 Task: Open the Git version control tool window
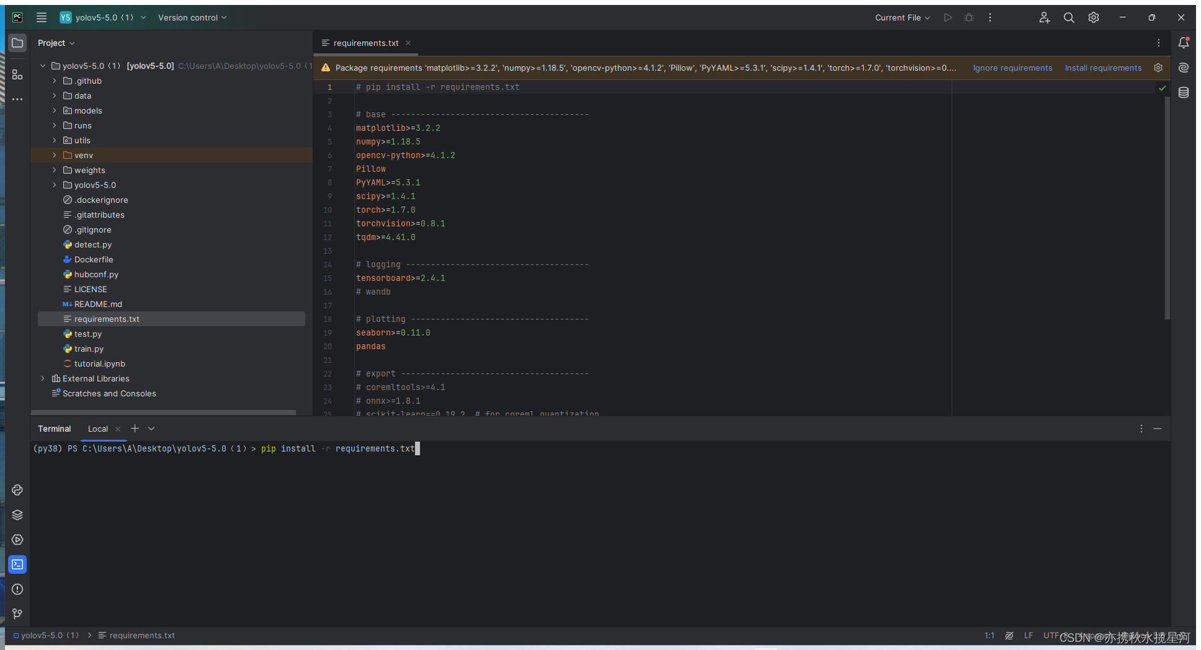pyautogui.click(x=17, y=614)
